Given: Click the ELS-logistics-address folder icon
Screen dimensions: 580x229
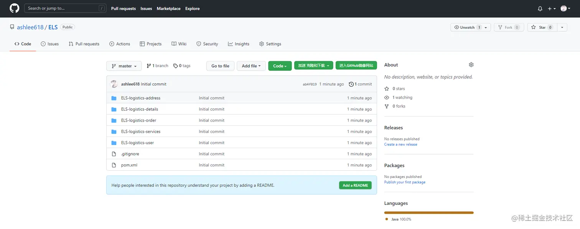Looking at the screenshot, I should 114,98.
